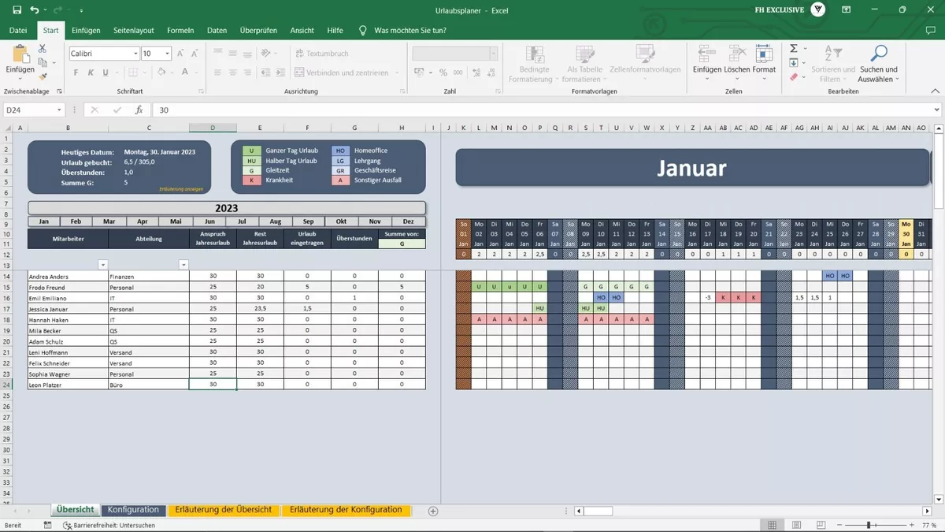Switch to the Seitenlayout ribbon tab

pyautogui.click(x=134, y=30)
